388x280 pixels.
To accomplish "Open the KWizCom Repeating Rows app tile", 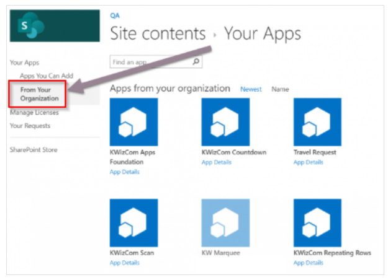I will point(317,223).
